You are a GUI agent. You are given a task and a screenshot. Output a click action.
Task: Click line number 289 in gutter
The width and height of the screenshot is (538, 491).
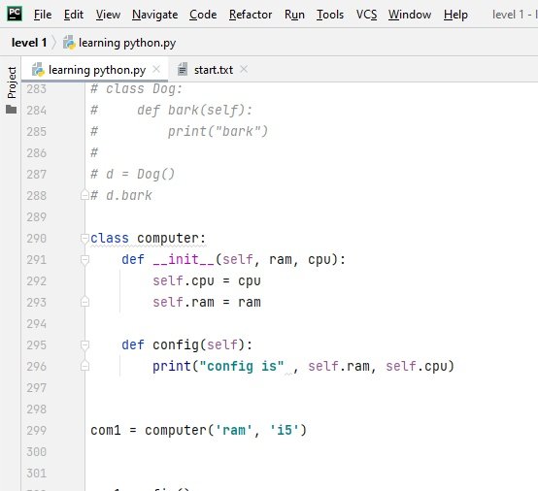[36, 217]
